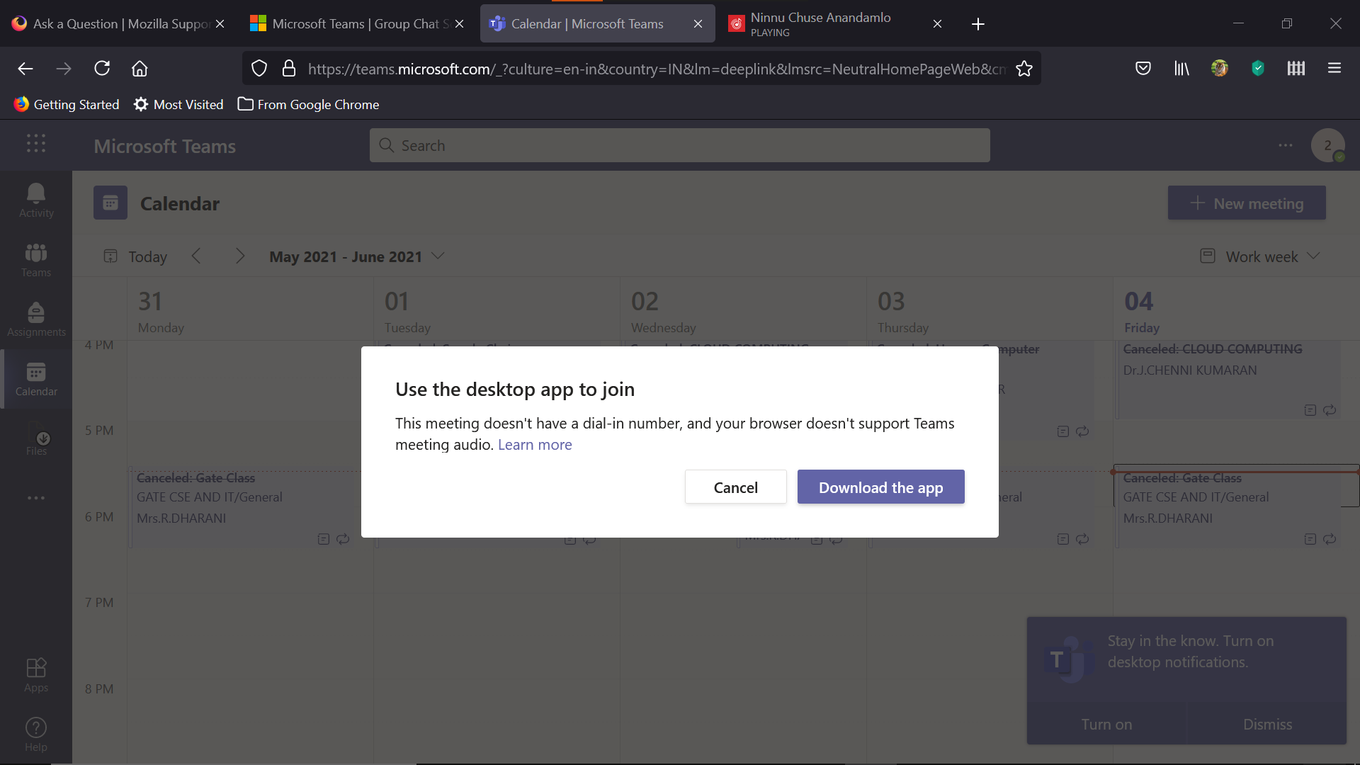Open Teams settings and more ellipsis
This screenshot has width=1360, height=765.
[x=1286, y=145]
